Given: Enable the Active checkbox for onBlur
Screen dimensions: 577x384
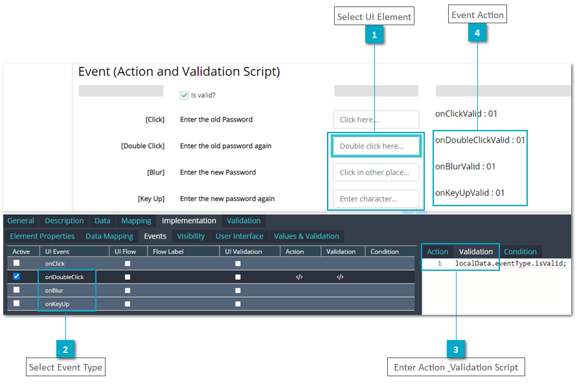Looking at the screenshot, I should click(x=17, y=290).
